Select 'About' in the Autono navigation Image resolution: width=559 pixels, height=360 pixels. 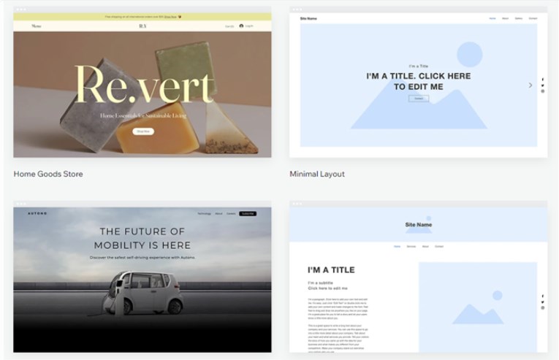tap(218, 213)
